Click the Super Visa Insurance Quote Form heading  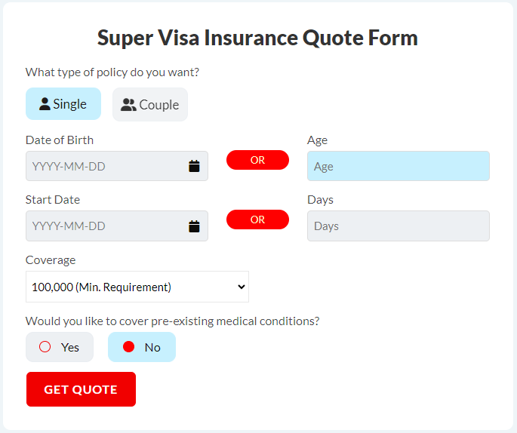(257, 38)
